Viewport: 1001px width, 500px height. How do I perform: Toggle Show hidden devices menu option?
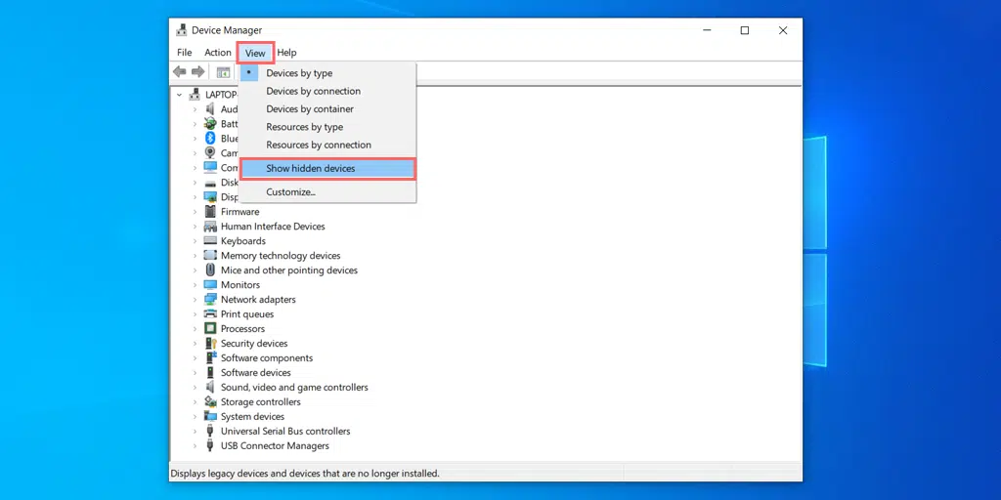327,168
